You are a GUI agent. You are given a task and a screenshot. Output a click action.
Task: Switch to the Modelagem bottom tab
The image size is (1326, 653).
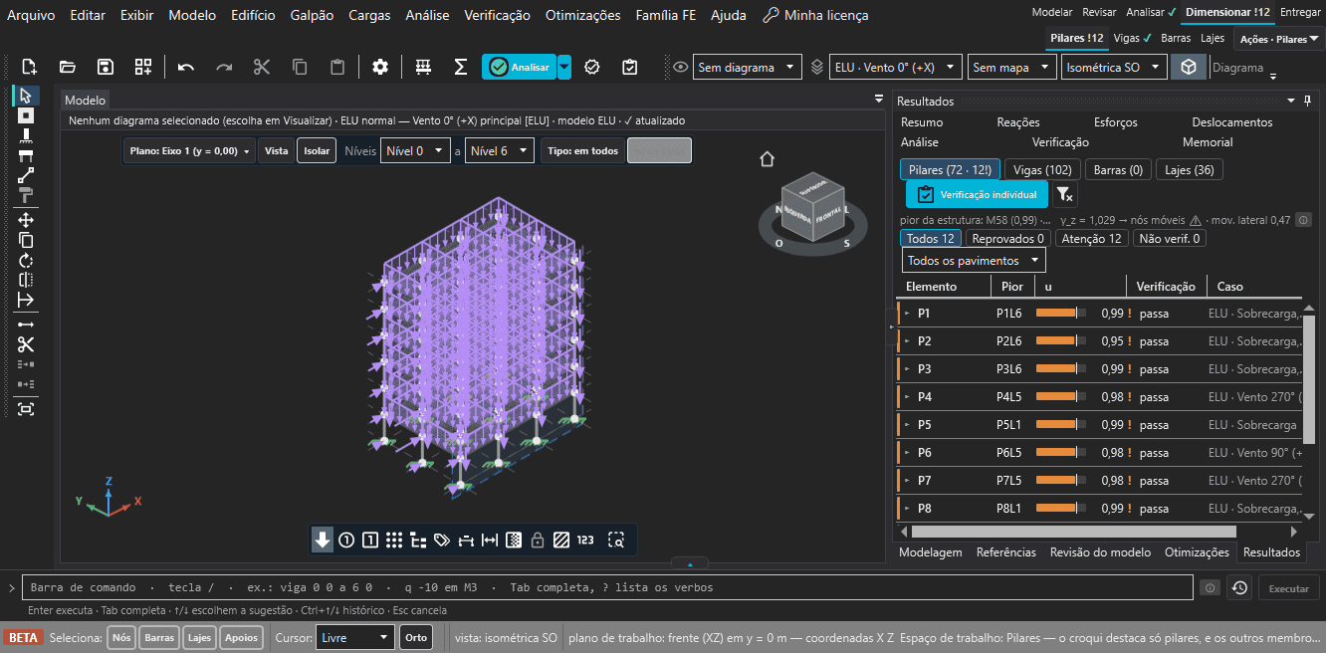coord(930,552)
